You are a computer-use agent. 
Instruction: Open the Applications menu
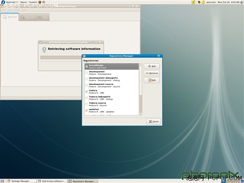coord(12,2)
